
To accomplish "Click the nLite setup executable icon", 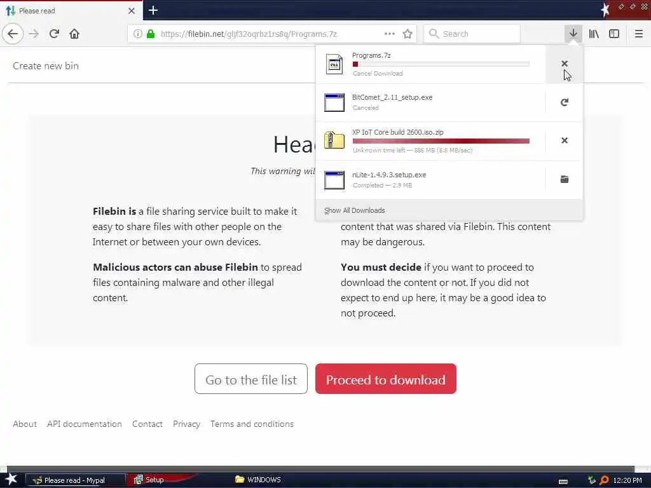I will tap(334, 180).
